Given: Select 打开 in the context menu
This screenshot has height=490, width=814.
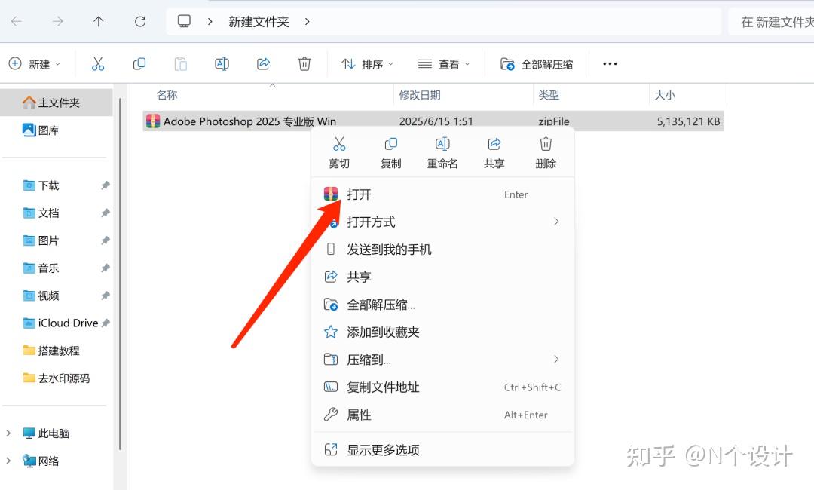Looking at the screenshot, I should (443, 194).
